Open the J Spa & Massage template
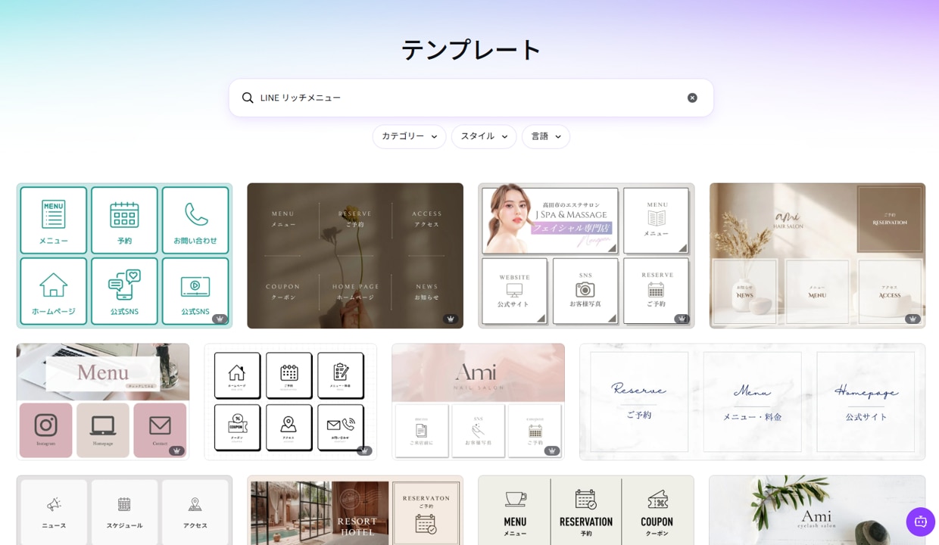The image size is (939, 545). (586, 256)
